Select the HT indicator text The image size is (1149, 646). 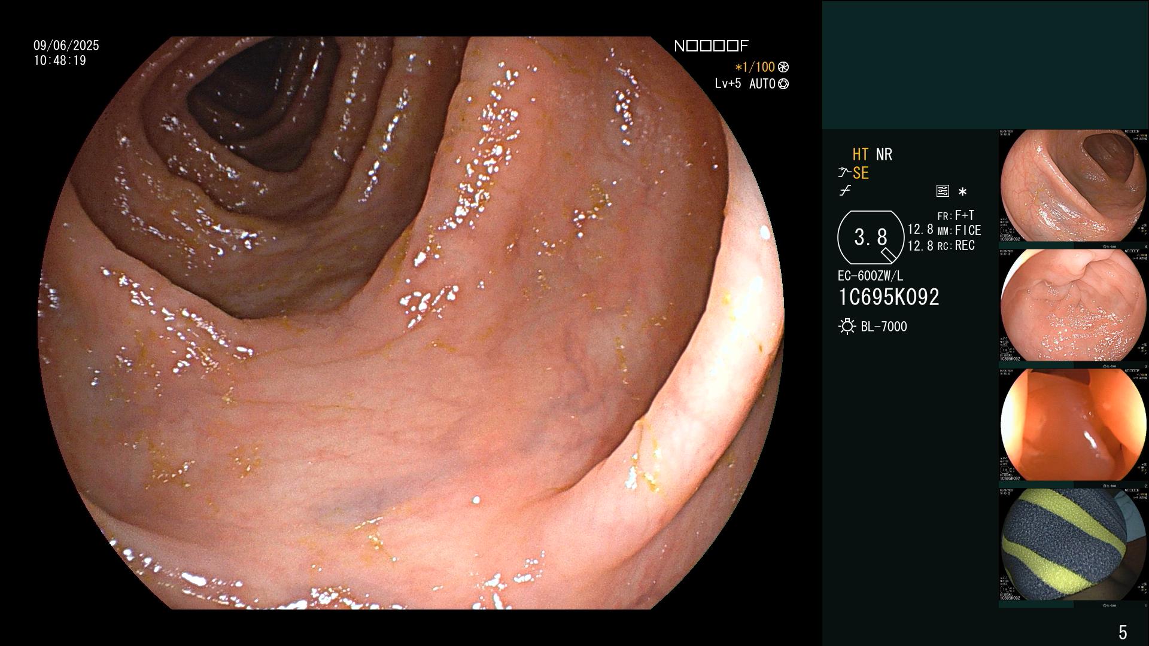coord(860,154)
